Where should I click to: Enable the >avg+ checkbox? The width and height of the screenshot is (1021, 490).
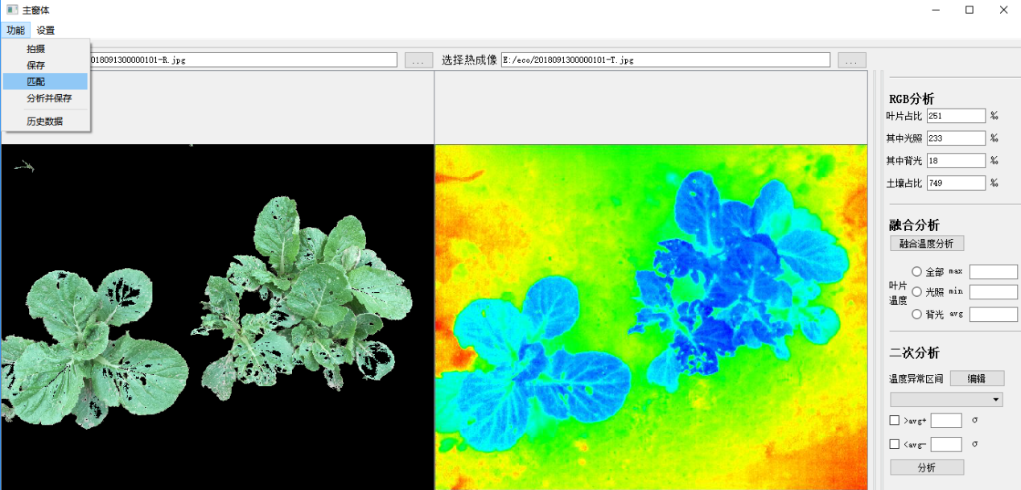point(895,420)
